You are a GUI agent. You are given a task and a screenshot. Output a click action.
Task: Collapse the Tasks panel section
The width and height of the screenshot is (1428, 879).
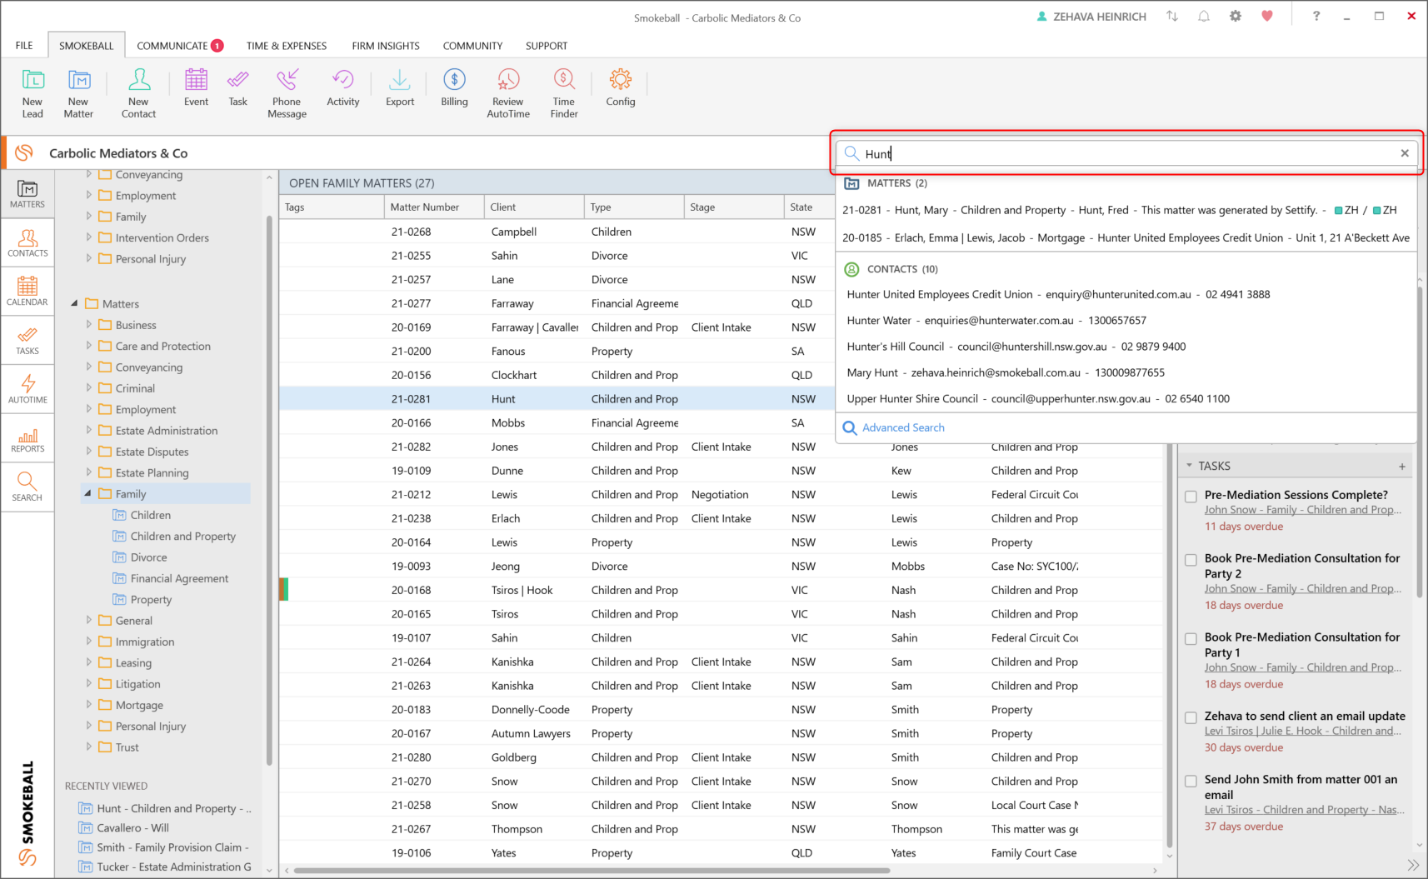click(1190, 466)
